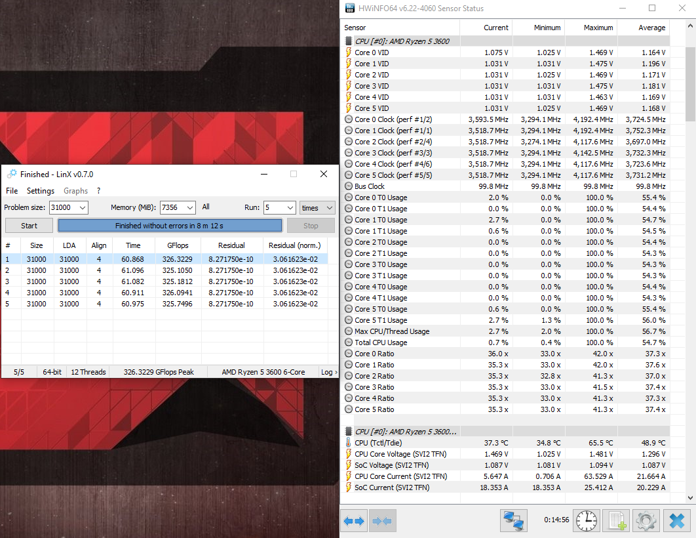This screenshot has height=538, width=696.
Task: Open the File menu in LinX
Action: pos(12,191)
